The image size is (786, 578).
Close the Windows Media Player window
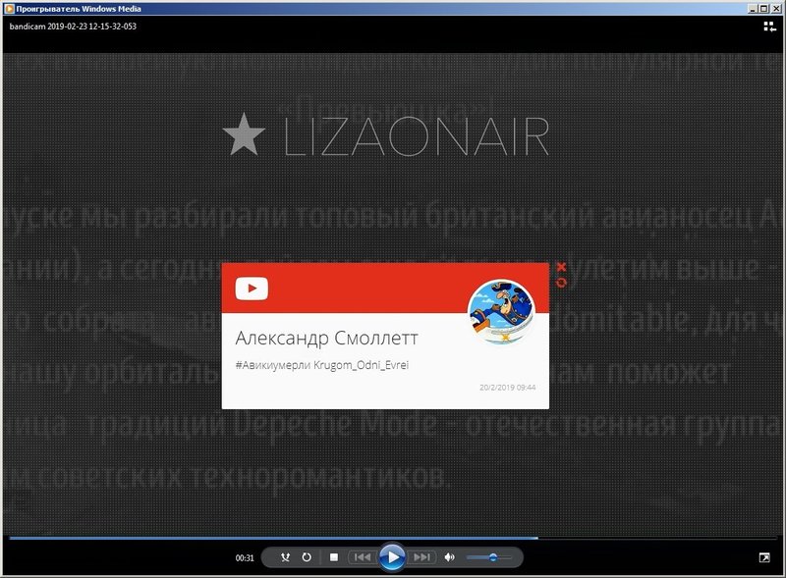tap(775, 9)
